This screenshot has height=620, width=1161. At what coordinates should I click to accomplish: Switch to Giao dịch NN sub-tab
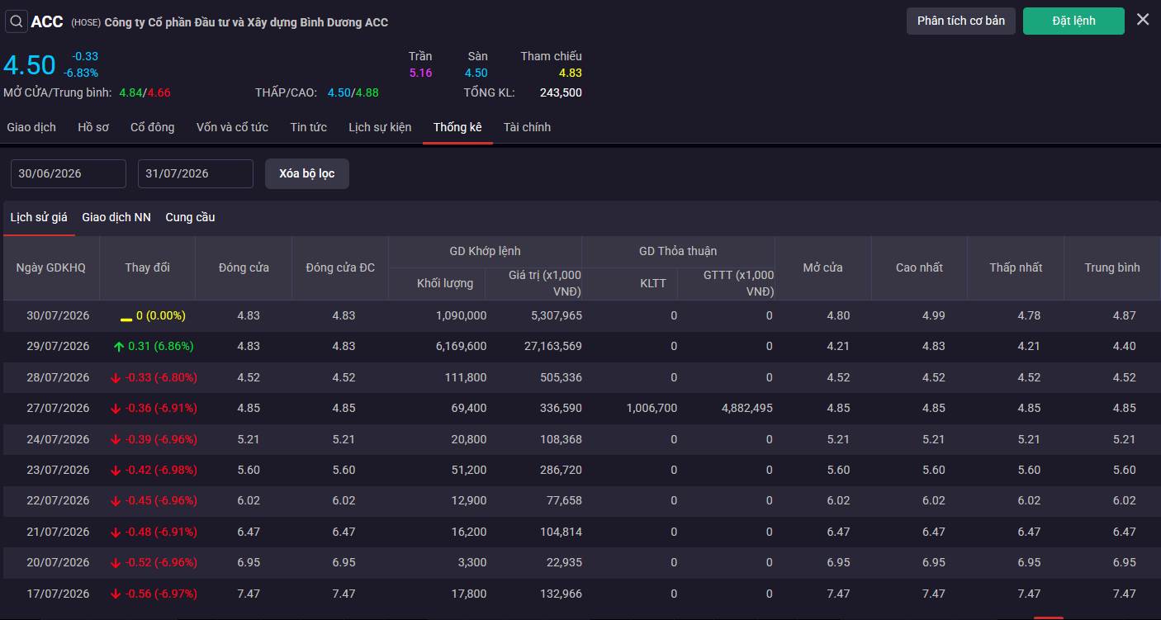click(x=116, y=217)
